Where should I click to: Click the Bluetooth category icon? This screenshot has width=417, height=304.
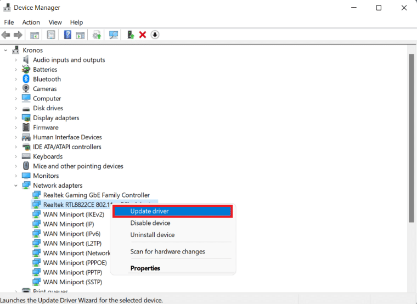26,79
